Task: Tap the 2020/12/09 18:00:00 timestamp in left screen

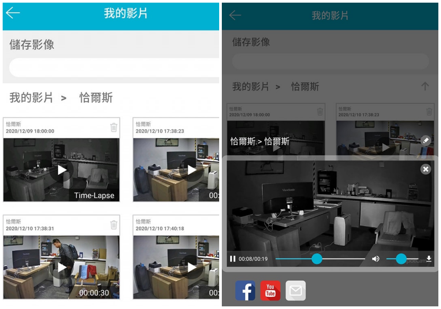Action: (30, 131)
